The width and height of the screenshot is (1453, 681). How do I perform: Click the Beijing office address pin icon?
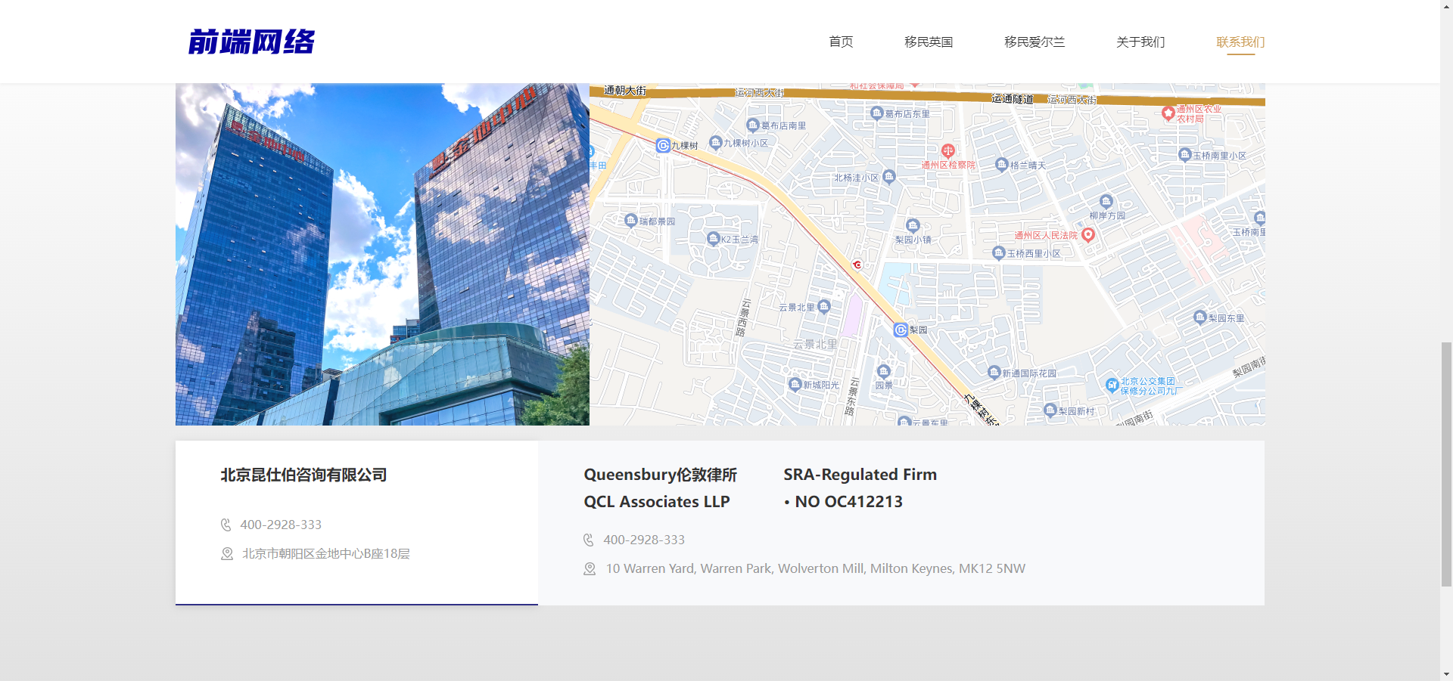coord(226,554)
